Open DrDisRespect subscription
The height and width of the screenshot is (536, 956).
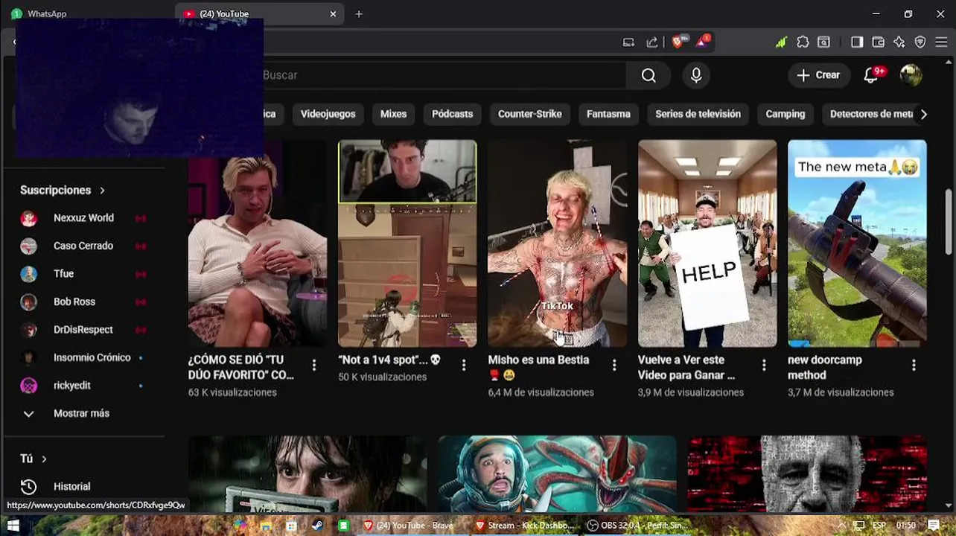click(83, 330)
